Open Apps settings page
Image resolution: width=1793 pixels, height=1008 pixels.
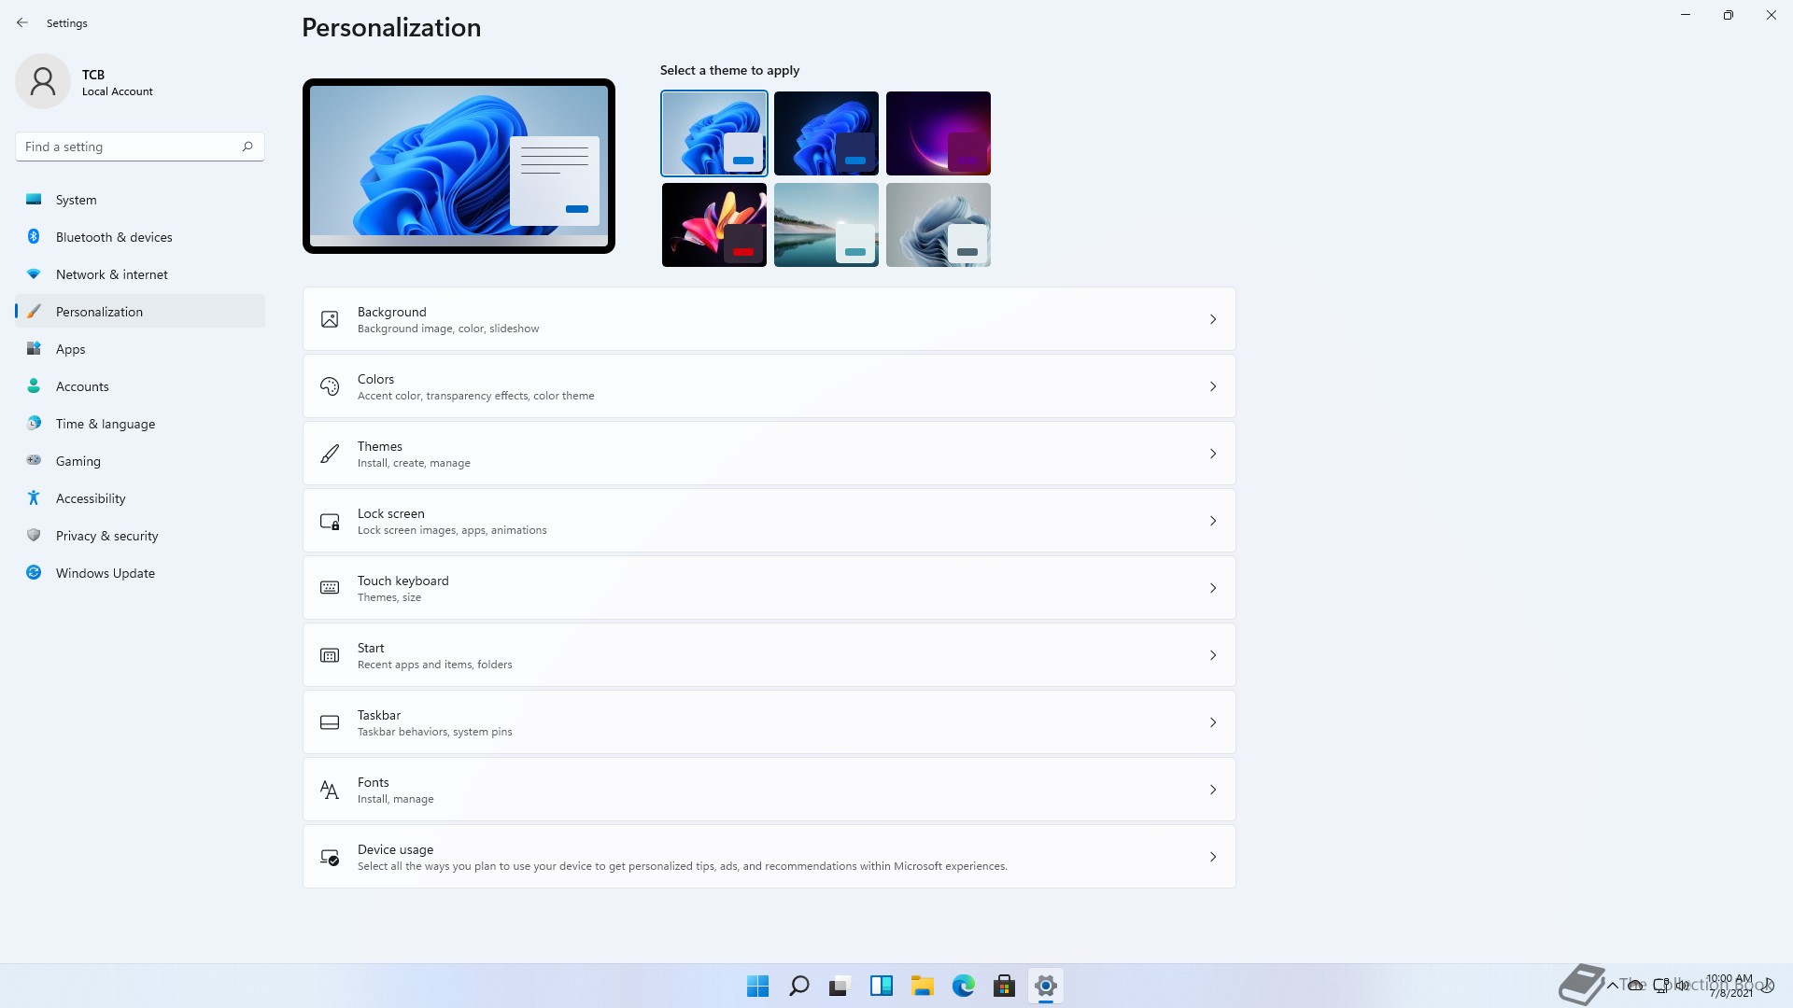[140, 348]
